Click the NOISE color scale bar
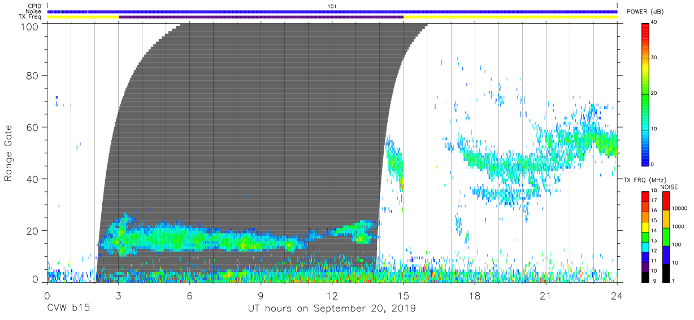The width and height of the screenshot is (694, 320). point(666,237)
